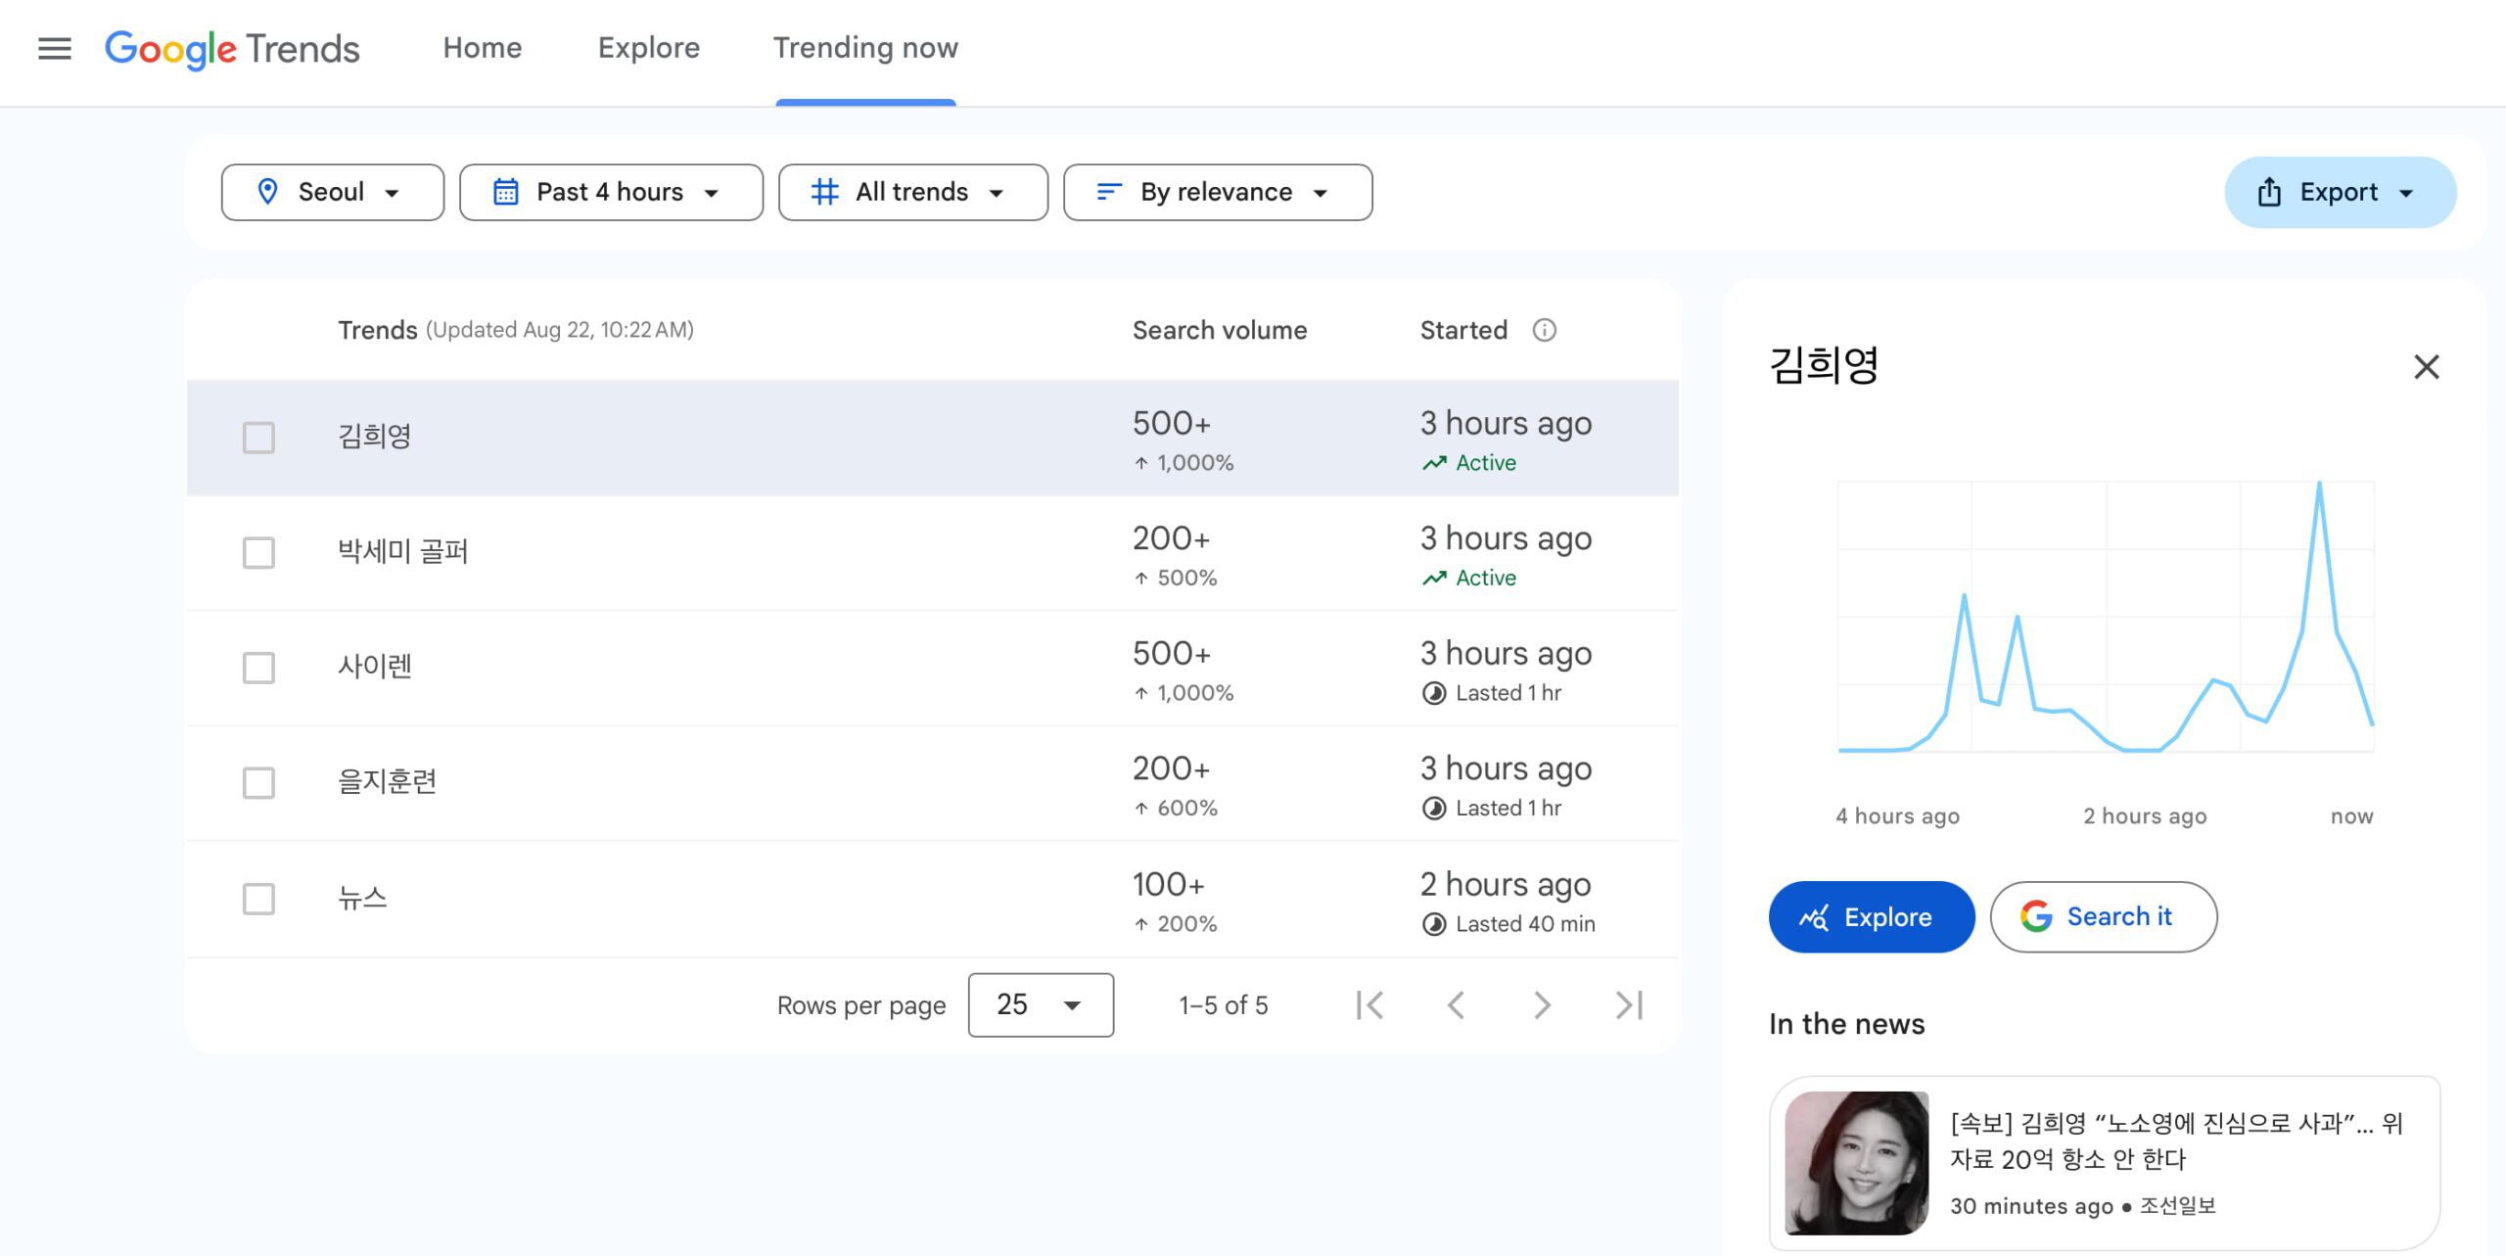Screen dimensions: 2506x1256
Task: Click the 'In the news' heading
Action: tap(1846, 1024)
